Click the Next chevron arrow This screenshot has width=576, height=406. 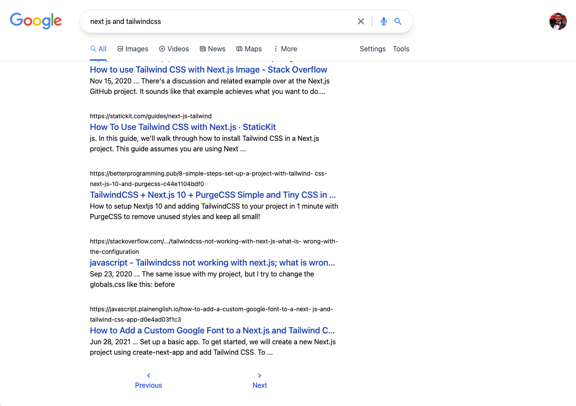(x=260, y=376)
